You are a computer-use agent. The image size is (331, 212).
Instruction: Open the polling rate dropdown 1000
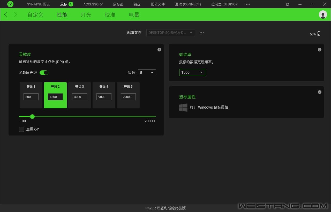pyautogui.click(x=192, y=72)
